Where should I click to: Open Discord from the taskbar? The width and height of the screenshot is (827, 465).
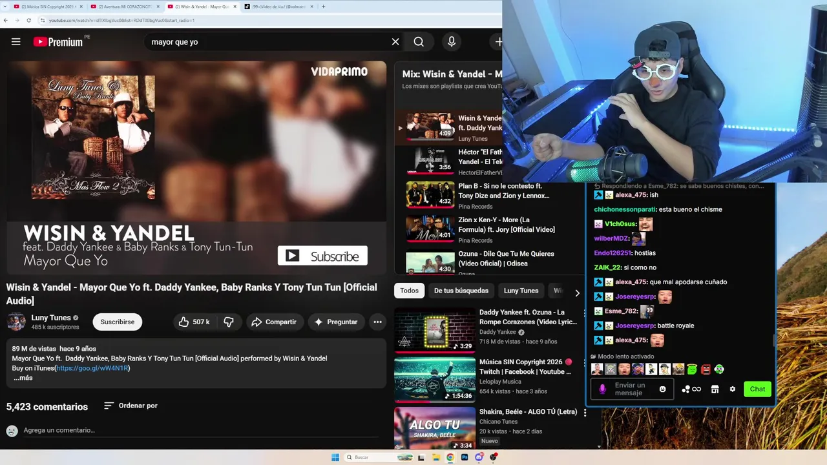479,457
